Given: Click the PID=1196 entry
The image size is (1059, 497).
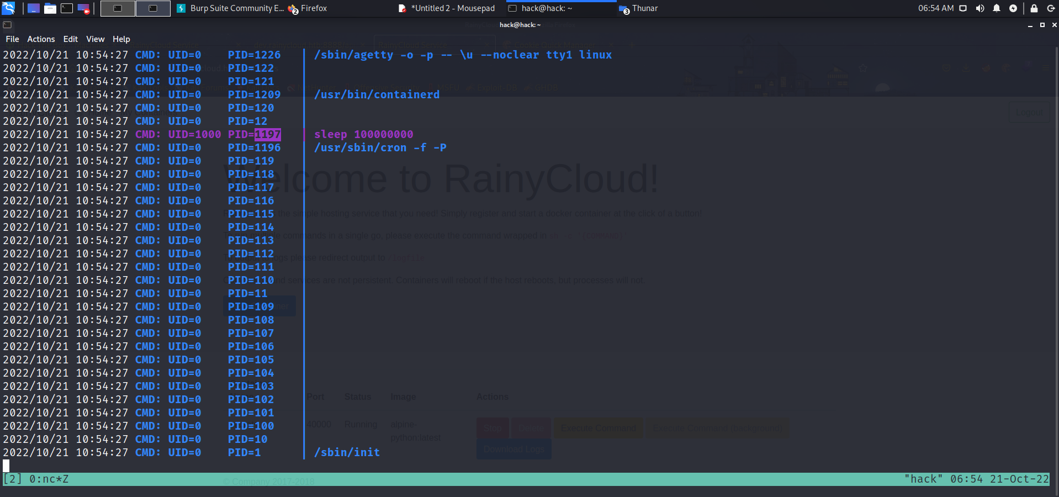Looking at the screenshot, I should pyautogui.click(x=254, y=147).
